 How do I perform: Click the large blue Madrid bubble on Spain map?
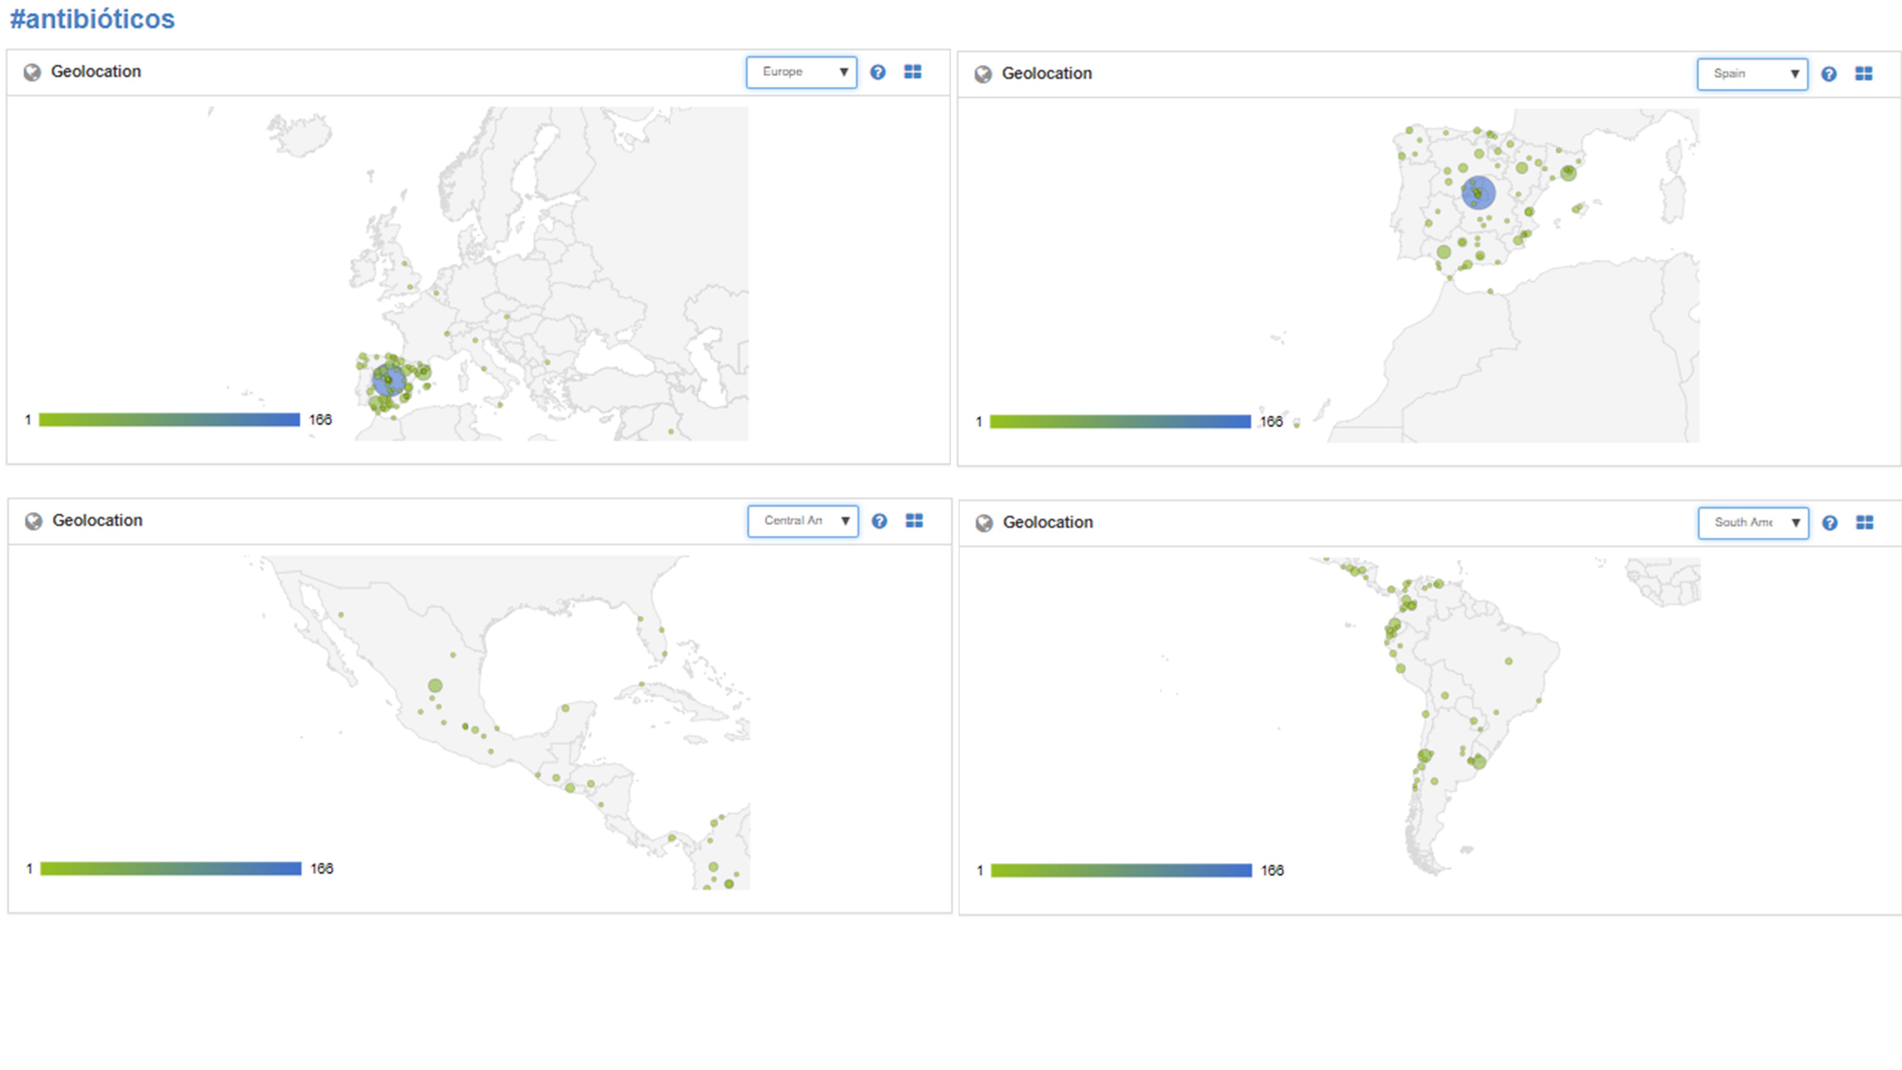pyautogui.click(x=1478, y=193)
